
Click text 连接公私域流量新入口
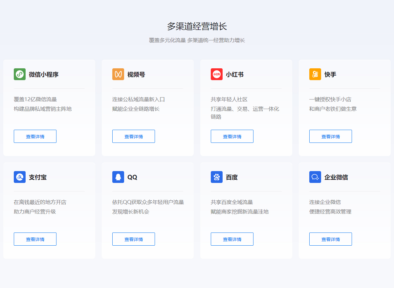tap(139, 100)
